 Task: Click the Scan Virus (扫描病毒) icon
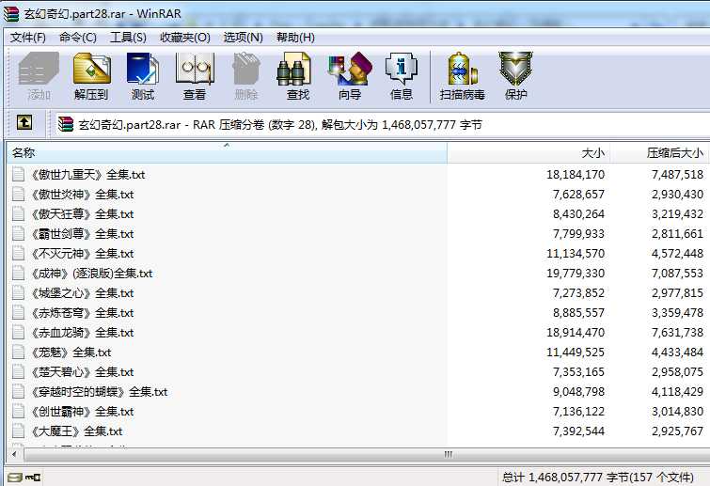(463, 69)
